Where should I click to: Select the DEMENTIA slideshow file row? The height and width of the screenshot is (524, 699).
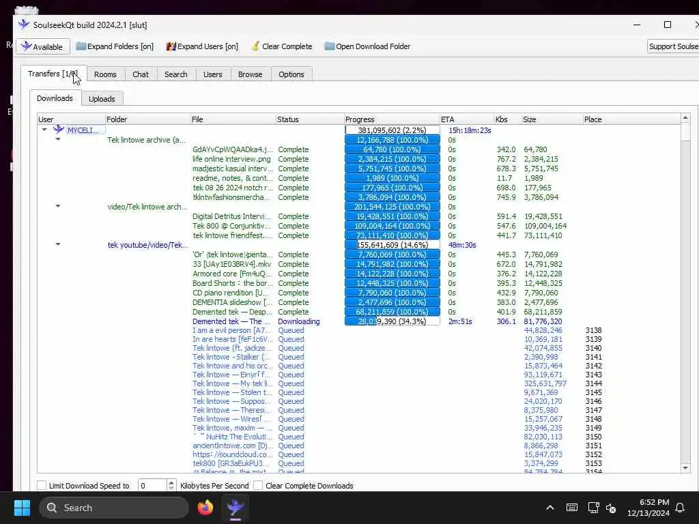pos(232,302)
